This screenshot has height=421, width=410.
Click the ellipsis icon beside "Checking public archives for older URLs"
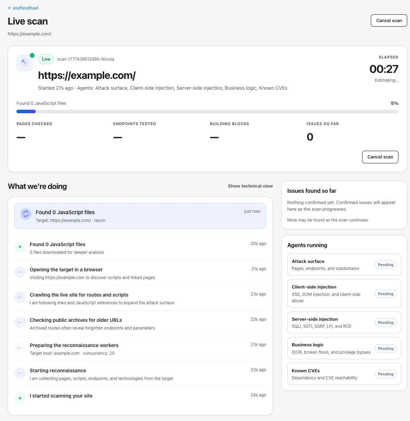(20, 322)
